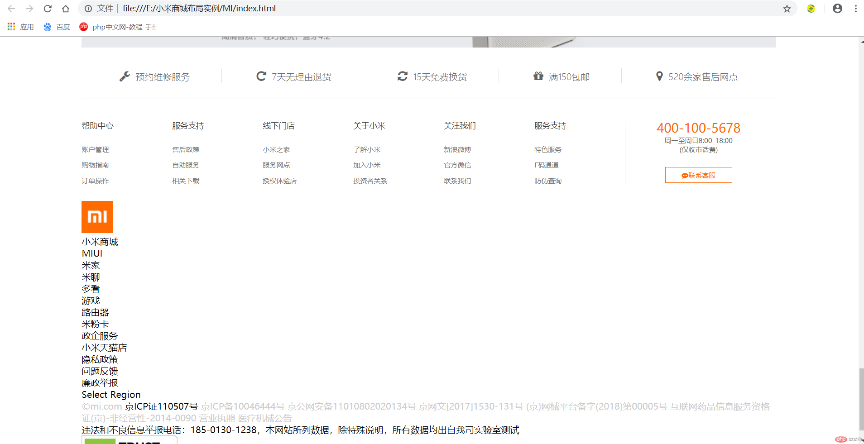This screenshot has width=864, height=444.
Task: Click 联系客服 button
Action: tap(698, 175)
